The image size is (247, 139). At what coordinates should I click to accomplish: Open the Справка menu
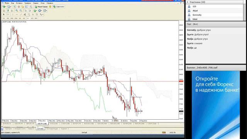[50, 3]
